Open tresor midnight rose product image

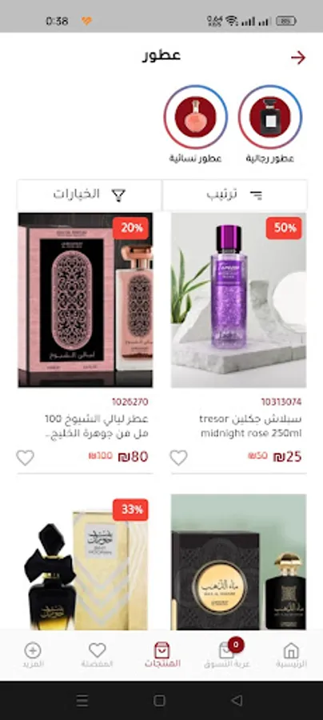tap(238, 300)
